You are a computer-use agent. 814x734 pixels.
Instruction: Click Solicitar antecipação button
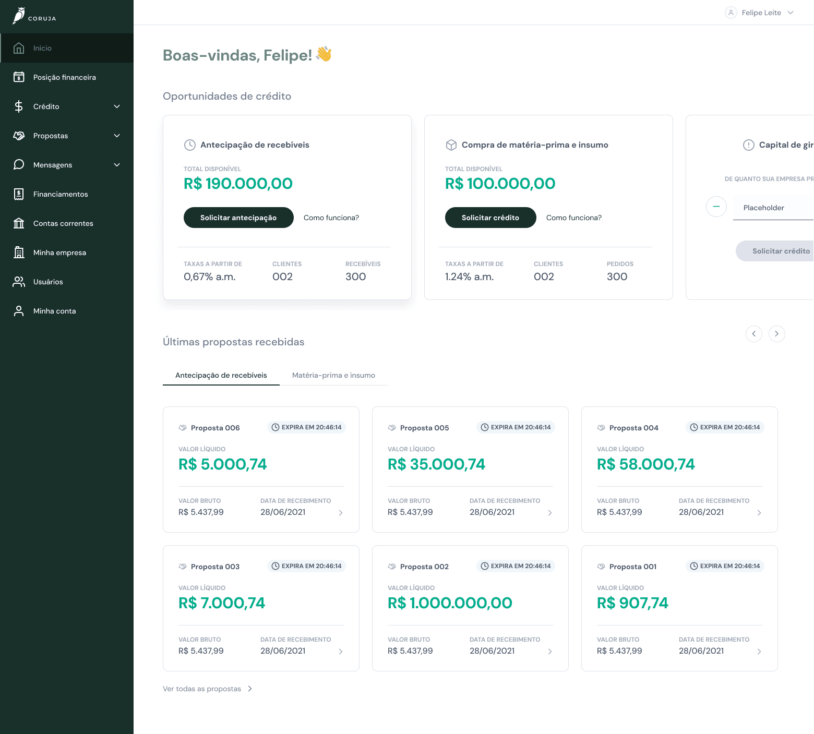(238, 218)
